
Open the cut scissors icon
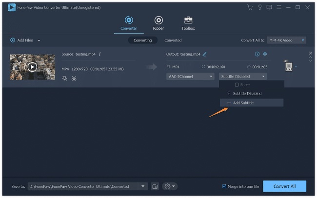click(74, 78)
